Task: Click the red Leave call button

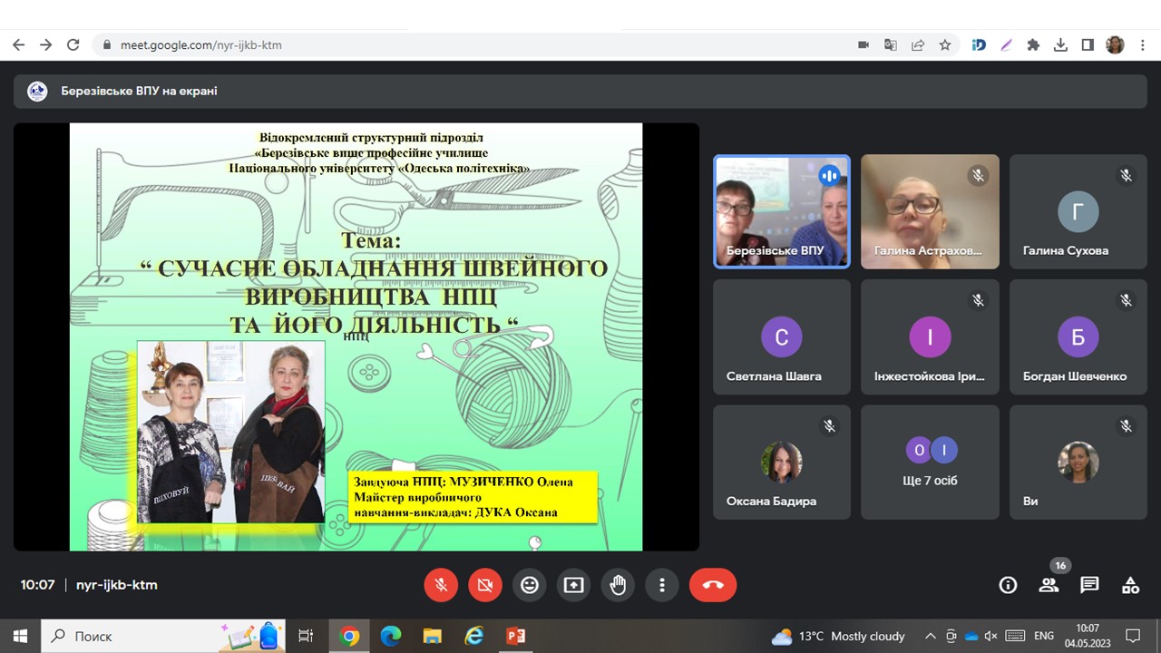Action: tap(712, 585)
